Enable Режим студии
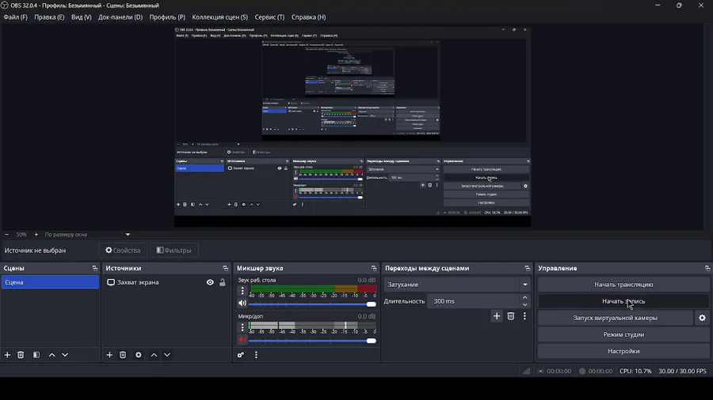This screenshot has width=713, height=400. [623, 334]
